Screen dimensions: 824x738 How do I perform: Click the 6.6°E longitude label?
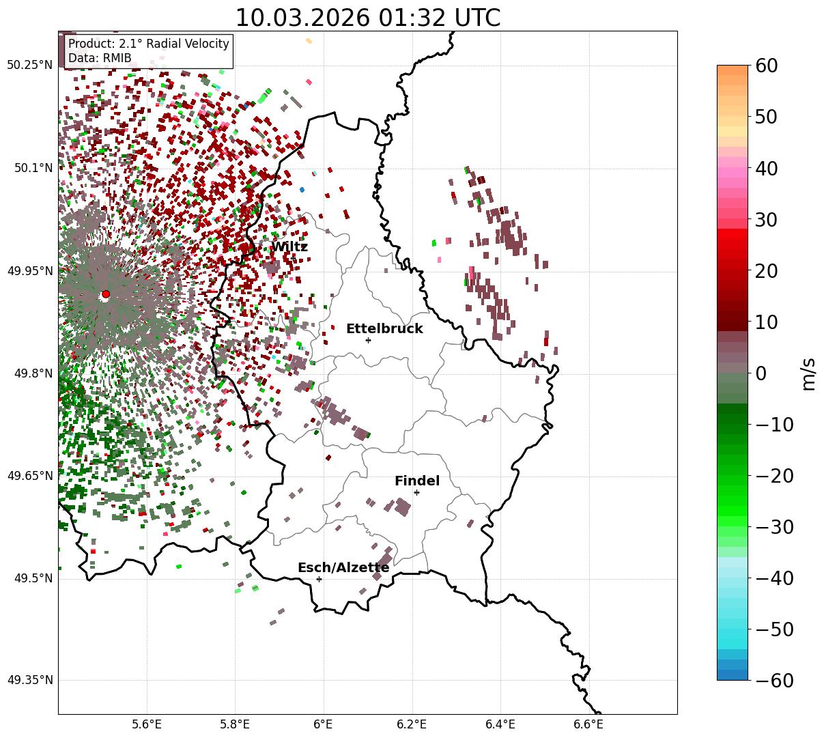(x=588, y=724)
